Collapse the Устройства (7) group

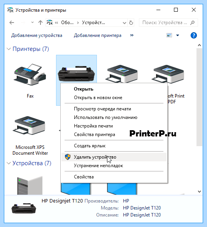click(9, 163)
